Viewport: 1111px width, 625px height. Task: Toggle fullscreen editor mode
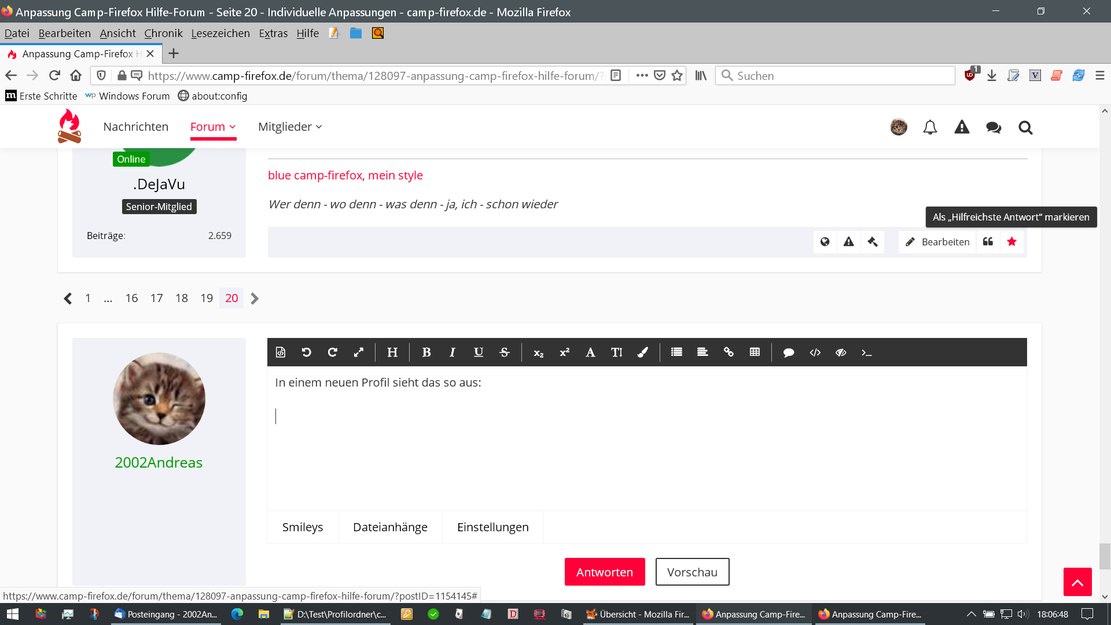[x=359, y=352]
